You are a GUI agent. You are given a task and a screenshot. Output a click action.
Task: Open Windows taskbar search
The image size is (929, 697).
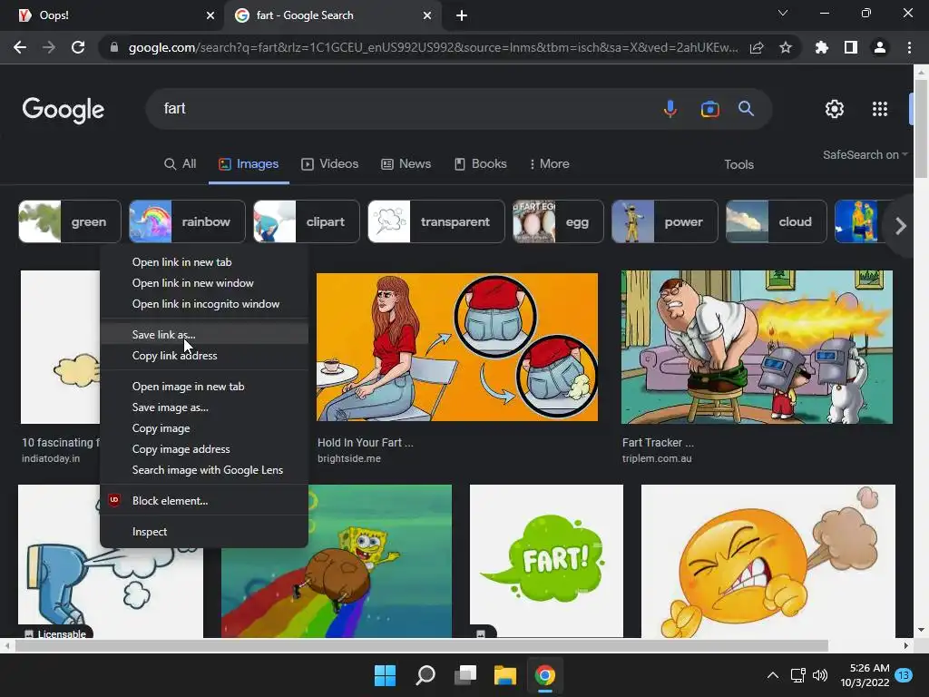coord(425,675)
